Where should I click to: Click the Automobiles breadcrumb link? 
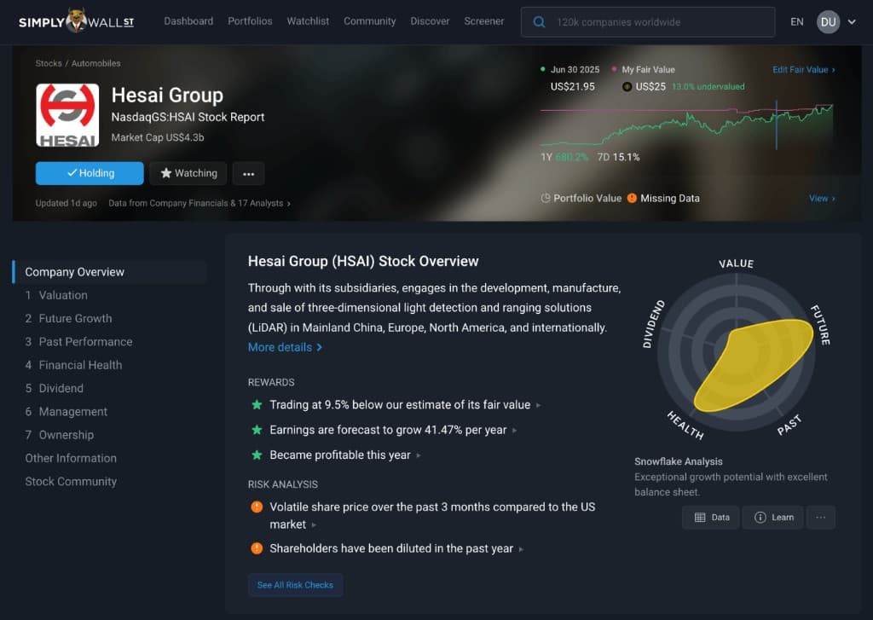(95, 63)
